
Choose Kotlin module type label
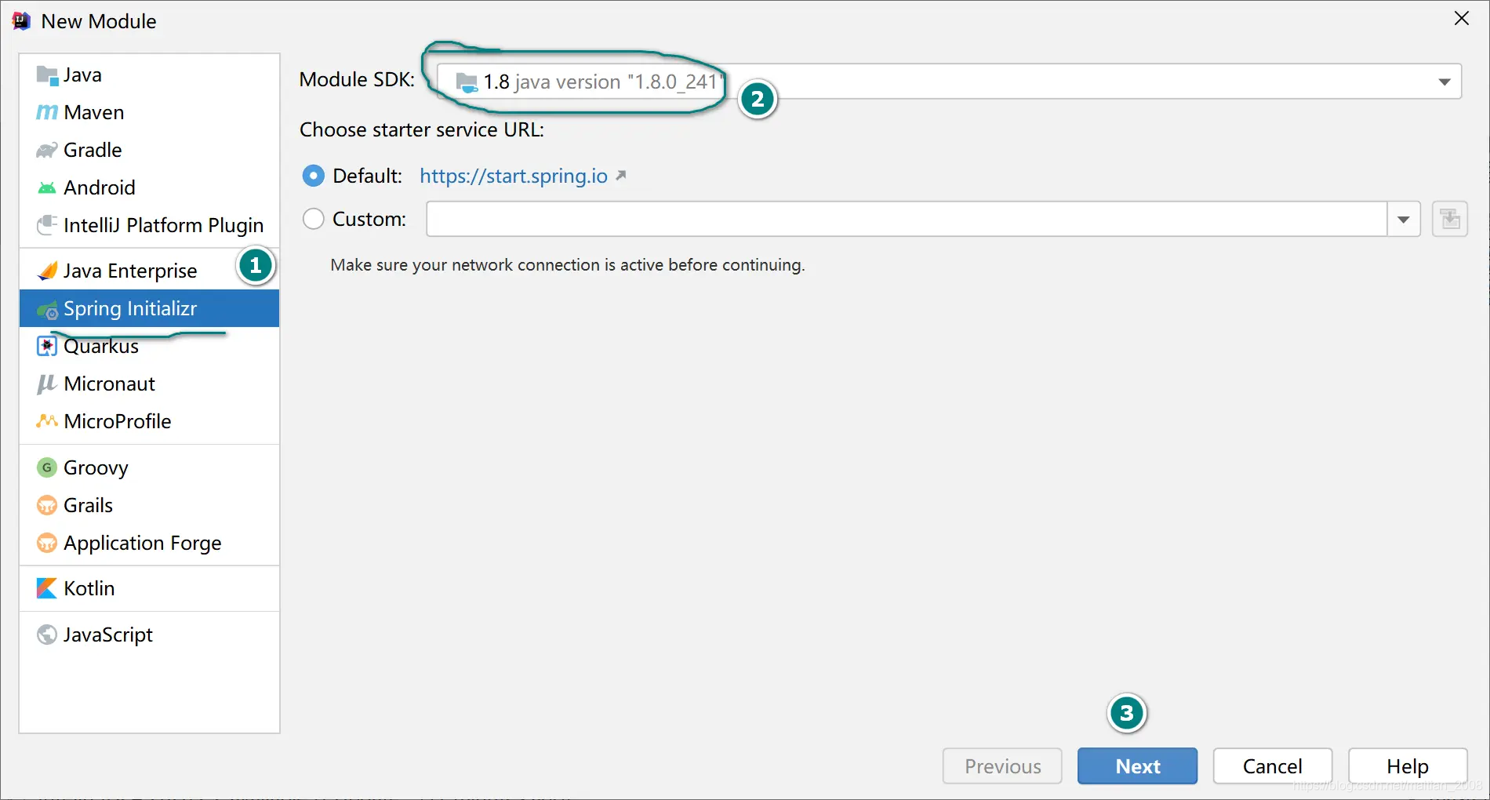(x=89, y=588)
